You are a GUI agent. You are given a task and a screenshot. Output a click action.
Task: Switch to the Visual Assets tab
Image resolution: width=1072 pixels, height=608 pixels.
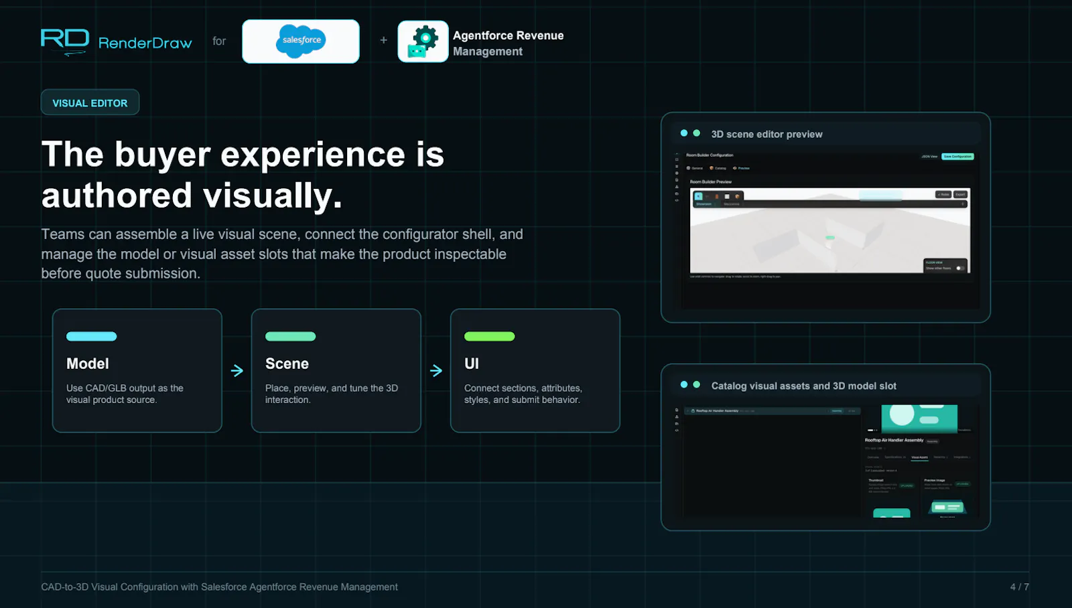tap(919, 457)
